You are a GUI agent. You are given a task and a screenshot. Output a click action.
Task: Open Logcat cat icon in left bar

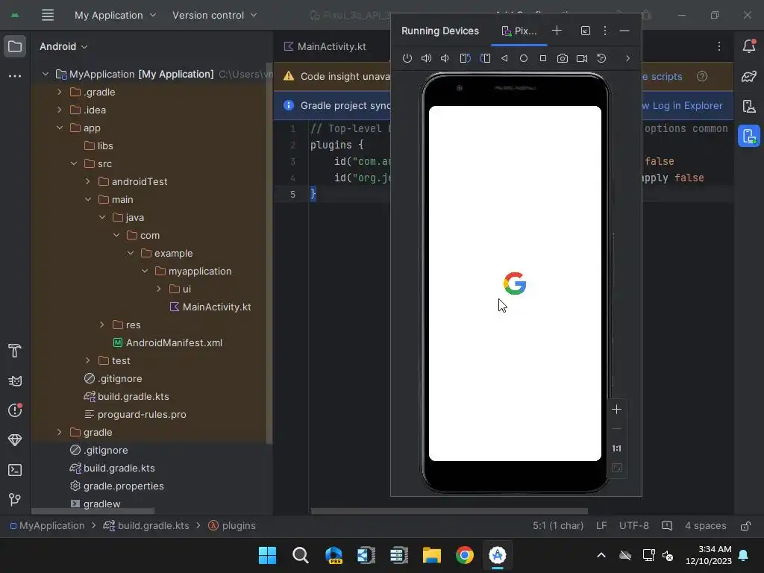click(x=15, y=381)
